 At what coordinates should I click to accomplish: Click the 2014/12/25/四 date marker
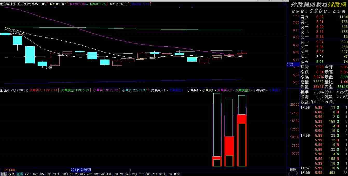point(81,170)
